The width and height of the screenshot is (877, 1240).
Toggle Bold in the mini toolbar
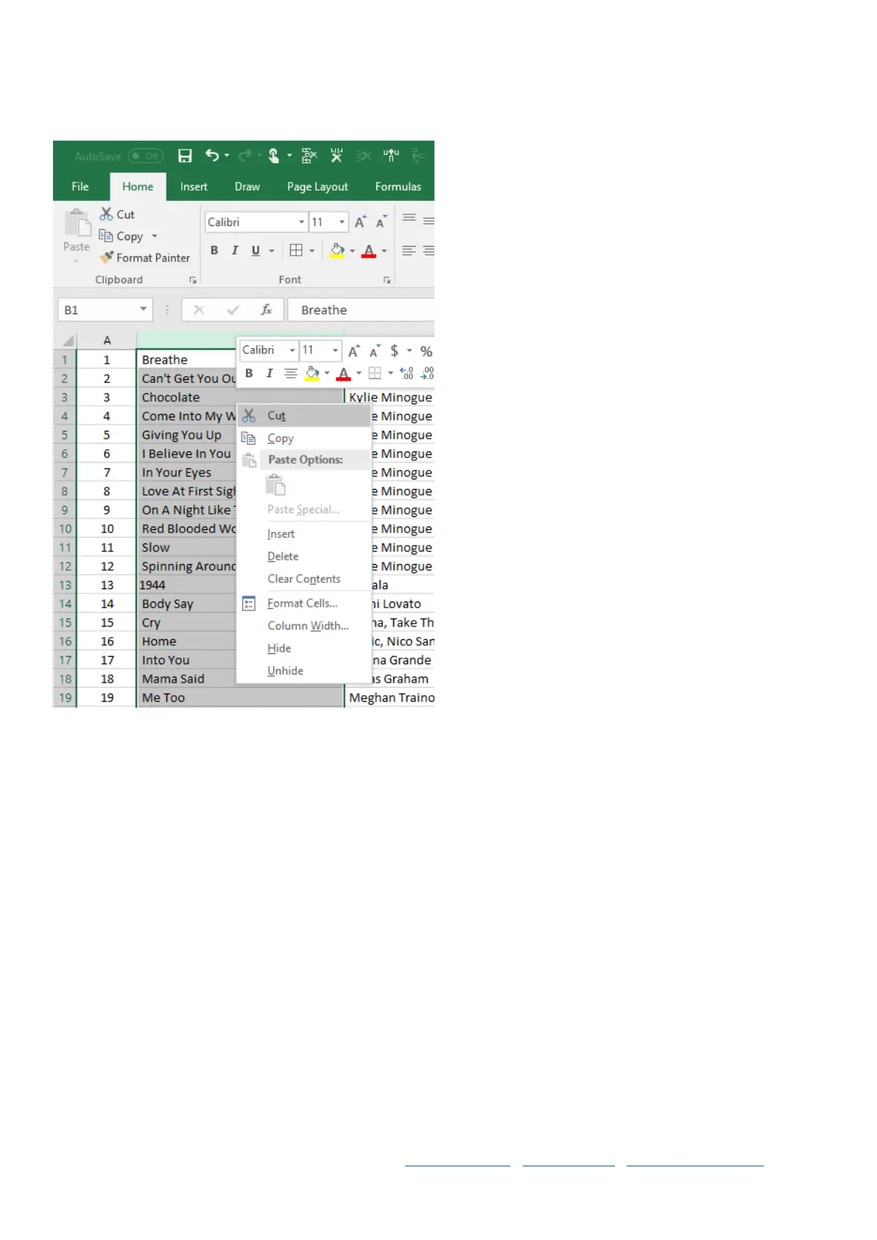[x=249, y=373]
